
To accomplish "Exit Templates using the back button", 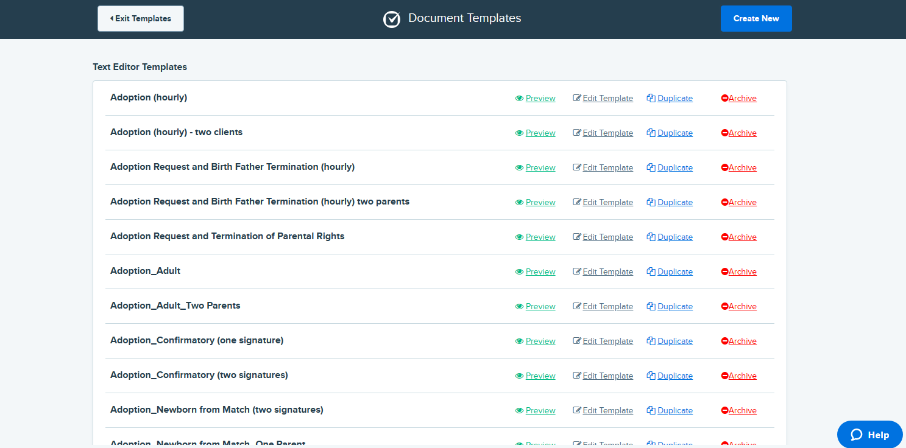I will [141, 18].
